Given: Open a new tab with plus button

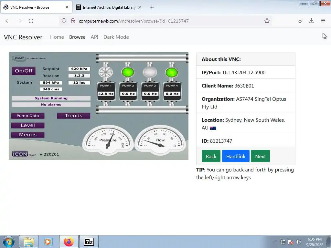Looking at the screenshot, I should coord(152,7).
